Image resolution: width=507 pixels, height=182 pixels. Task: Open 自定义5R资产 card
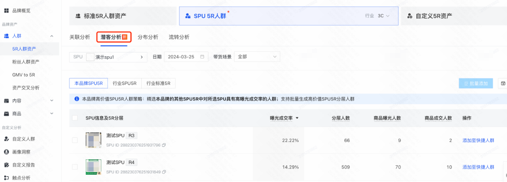pyautogui.click(x=454, y=16)
